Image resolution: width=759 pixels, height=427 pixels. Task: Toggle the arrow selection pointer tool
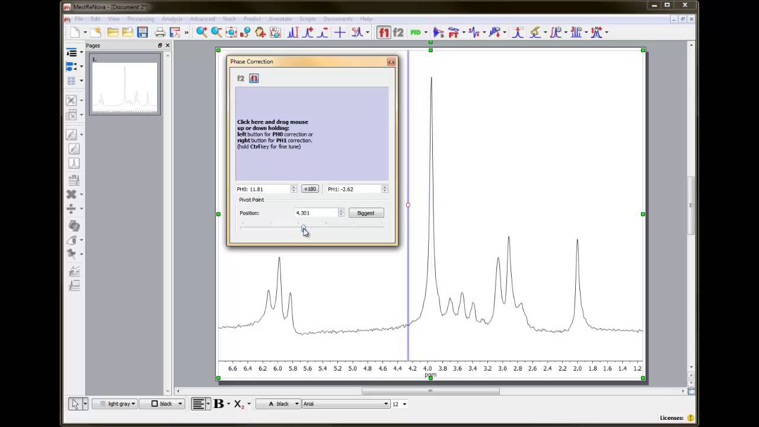[75, 404]
